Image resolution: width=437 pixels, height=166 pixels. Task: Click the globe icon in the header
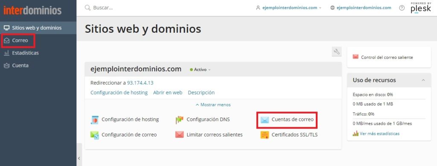click(x=332, y=8)
